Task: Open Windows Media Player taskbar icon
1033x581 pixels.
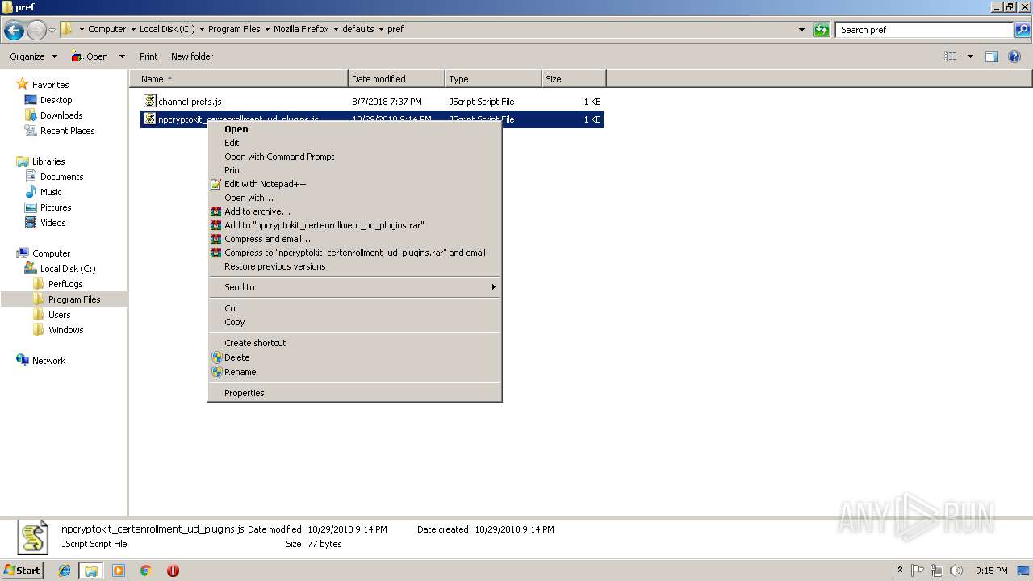Action: click(x=119, y=571)
